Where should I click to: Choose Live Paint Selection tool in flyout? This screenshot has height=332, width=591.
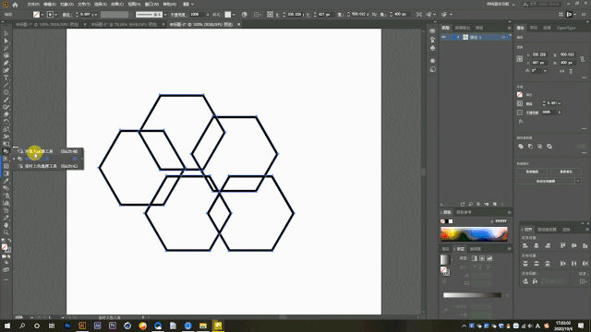point(48,166)
